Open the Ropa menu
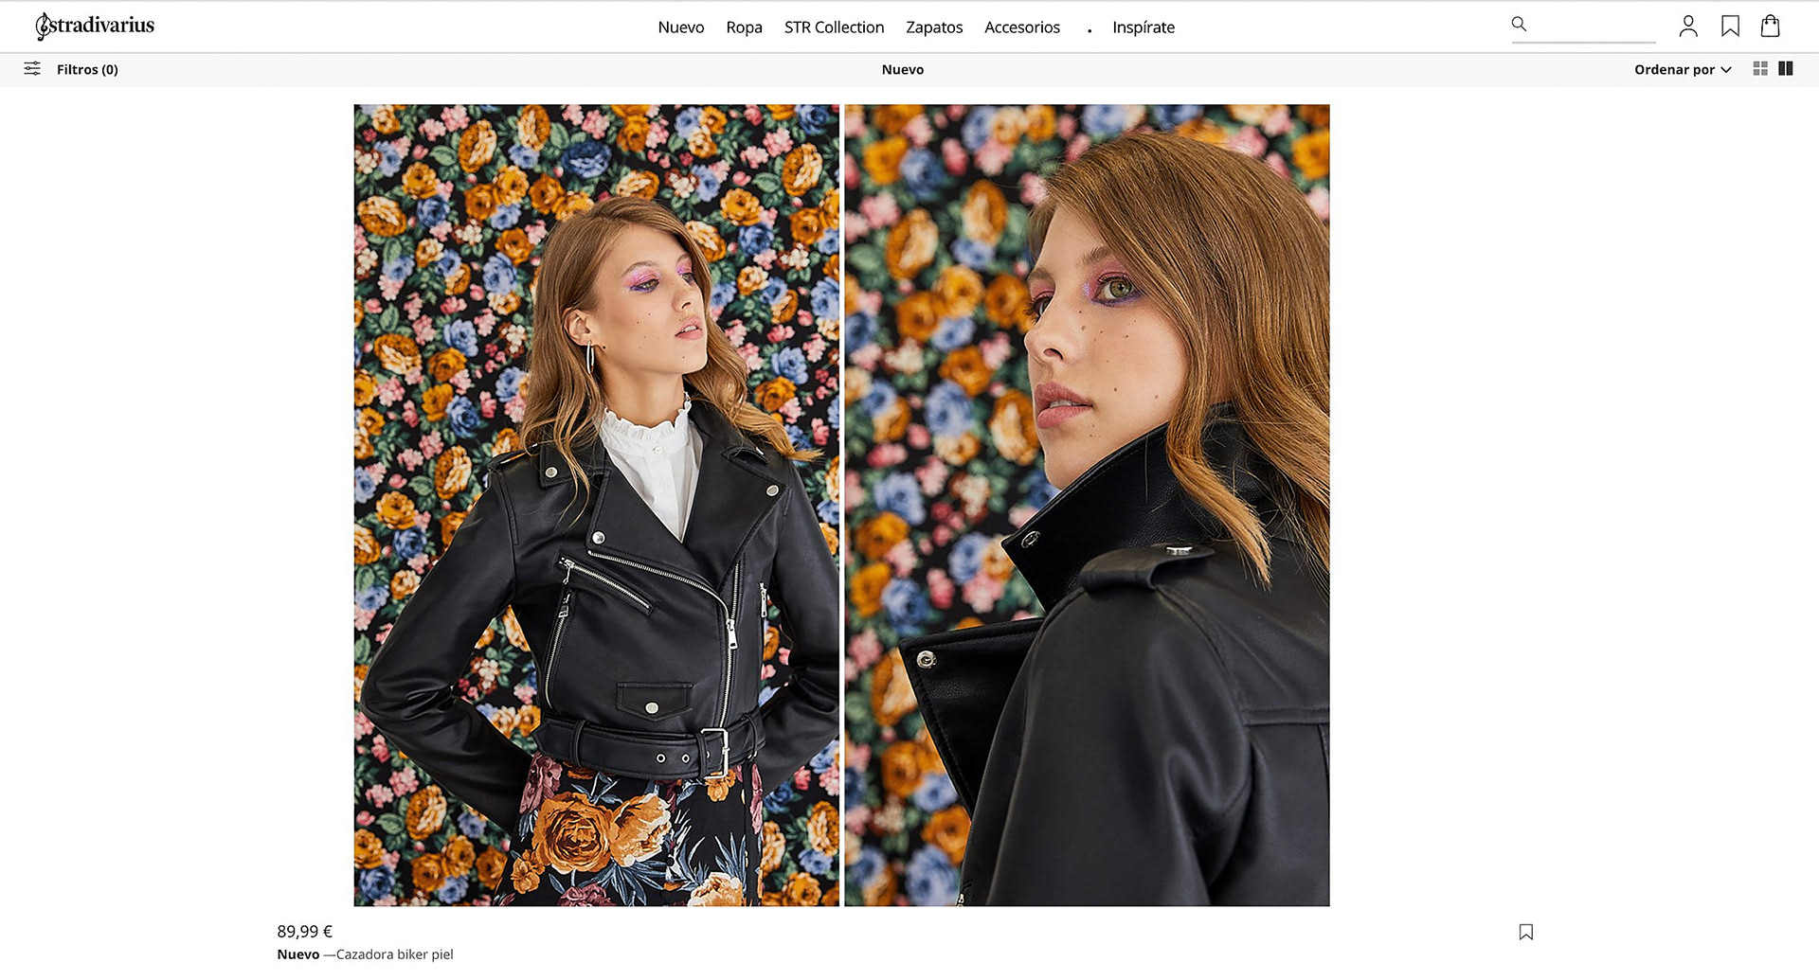This screenshot has width=1819, height=980. click(744, 27)
